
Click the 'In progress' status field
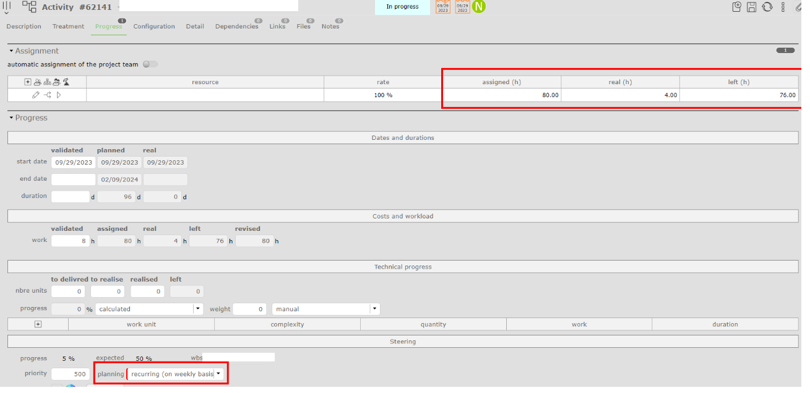(402, 7)
